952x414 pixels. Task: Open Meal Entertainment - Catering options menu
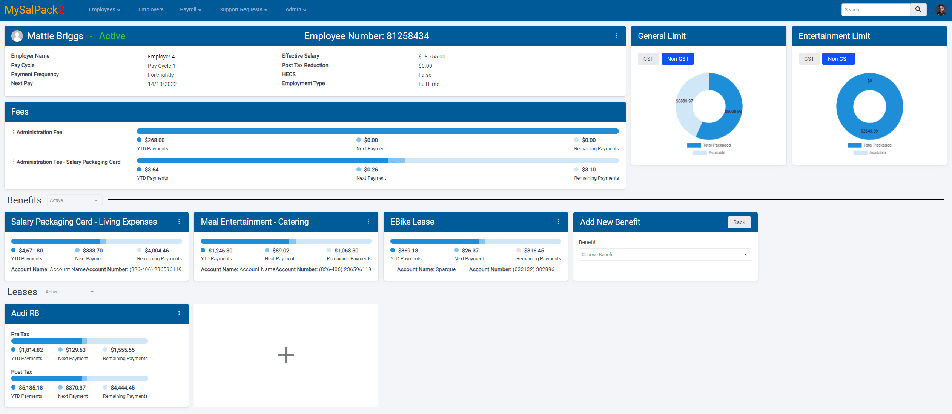point(369,222)
